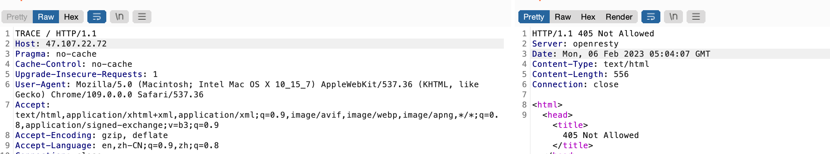Switch response view to Raw
Viewport: 830px width, 154px height.
(562, 17)
